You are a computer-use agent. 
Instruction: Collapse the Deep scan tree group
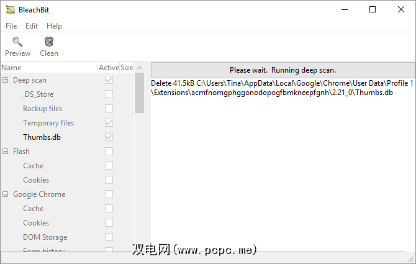point(6,80)
